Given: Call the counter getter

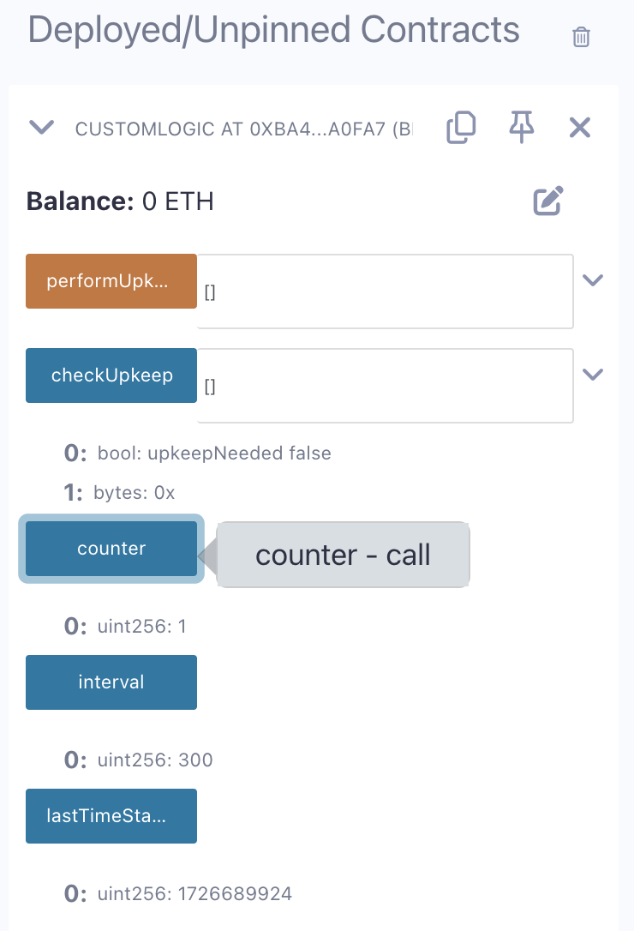Looking at the screenshot, I should [111, 549].
